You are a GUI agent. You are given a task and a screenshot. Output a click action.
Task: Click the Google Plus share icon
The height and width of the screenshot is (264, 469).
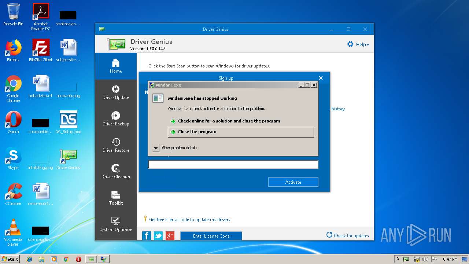170,236
